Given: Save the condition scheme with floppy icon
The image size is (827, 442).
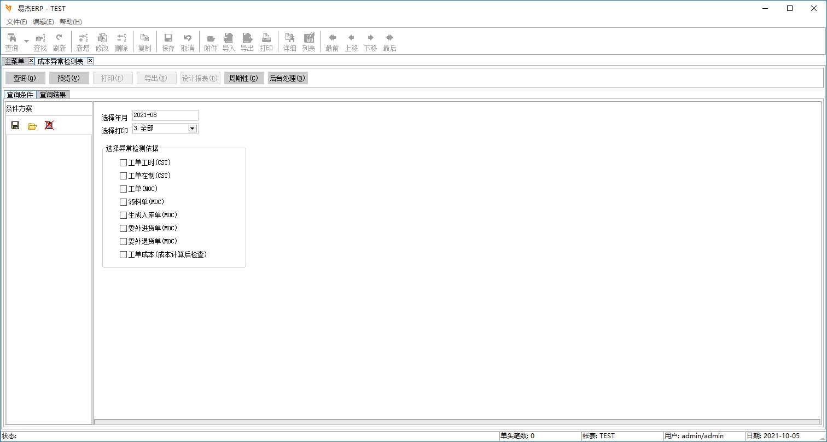Looking at the screenshot, I should click(15, 125).
